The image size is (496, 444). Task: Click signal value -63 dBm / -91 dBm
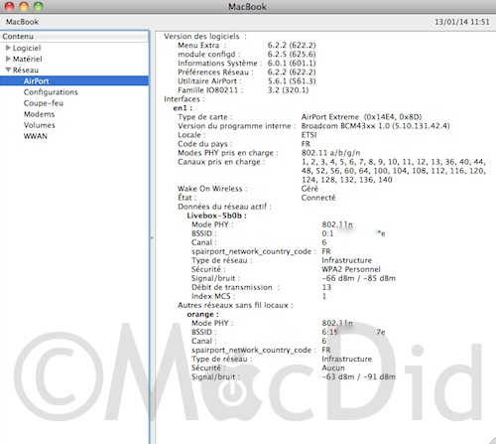(358, 376)
